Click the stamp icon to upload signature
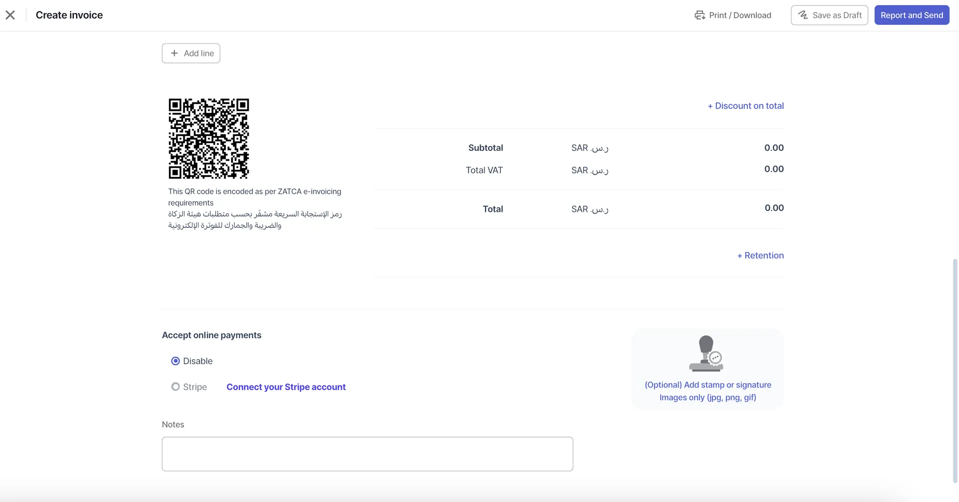The image size is (959, 502). coord(706,353)
